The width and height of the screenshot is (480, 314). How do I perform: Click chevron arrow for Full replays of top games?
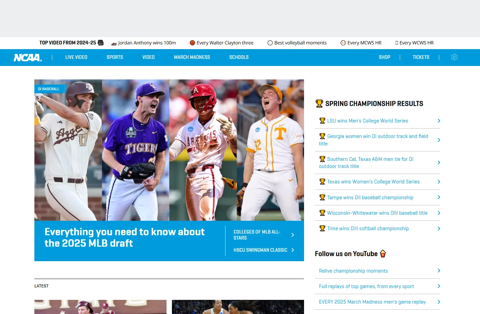point(439,286)
